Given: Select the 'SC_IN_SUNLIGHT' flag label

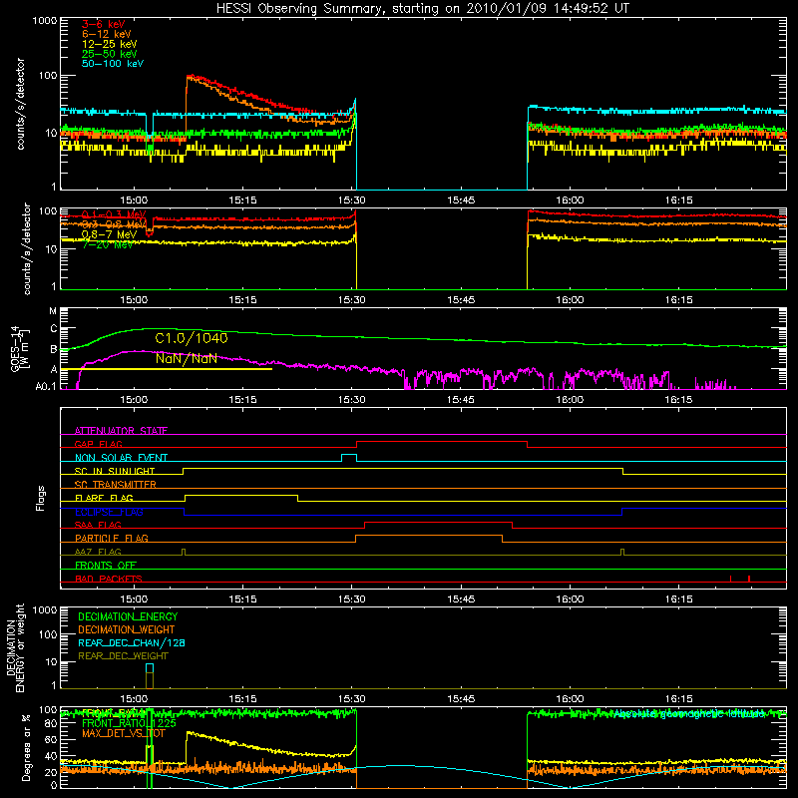Looking at the screenshot, I should [x=115, y=471].
